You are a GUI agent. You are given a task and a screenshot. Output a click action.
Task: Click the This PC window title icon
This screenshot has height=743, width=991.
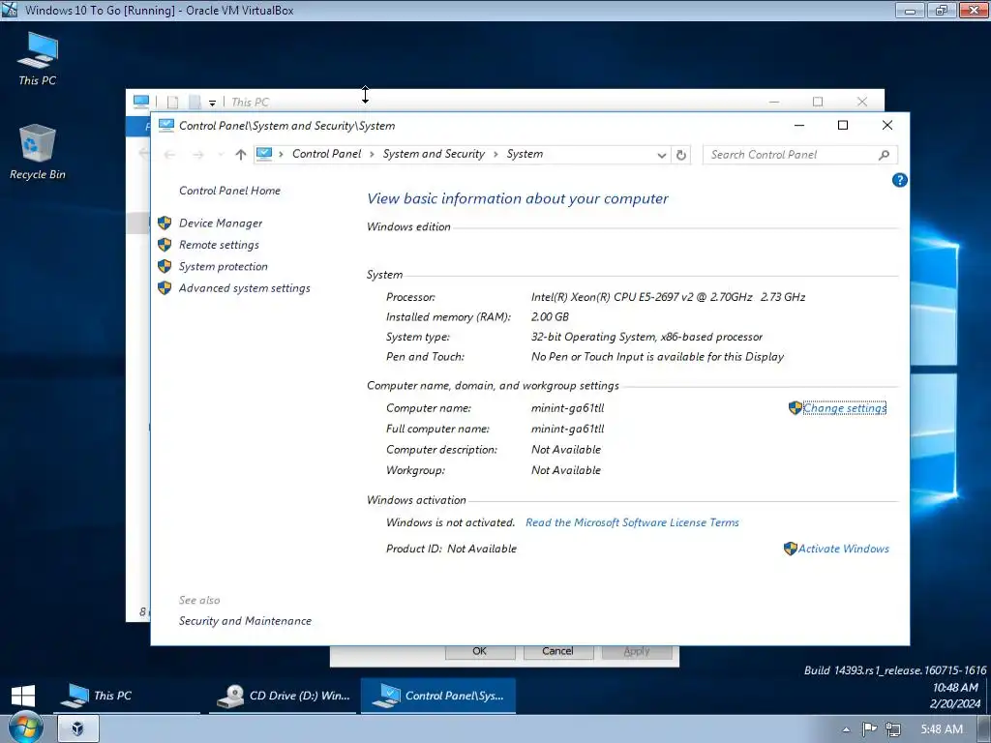tap(141, 102)
